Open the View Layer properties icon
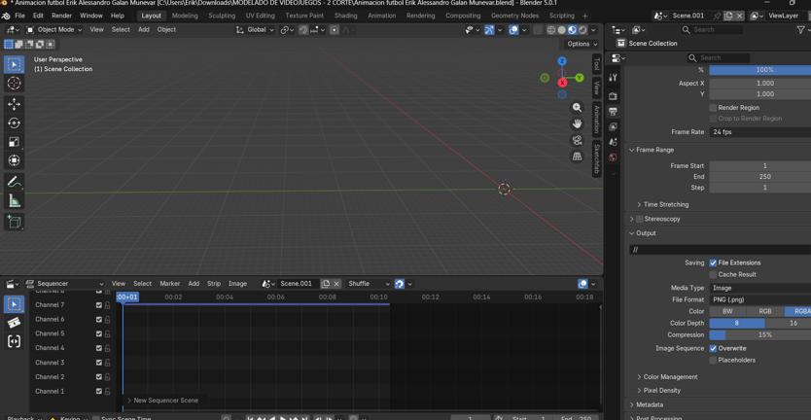This screenshot has height=420, width=811. (613, 126)
